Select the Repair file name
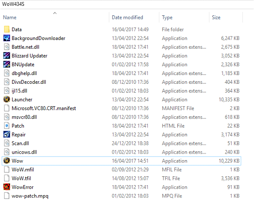 coord(18,135)
